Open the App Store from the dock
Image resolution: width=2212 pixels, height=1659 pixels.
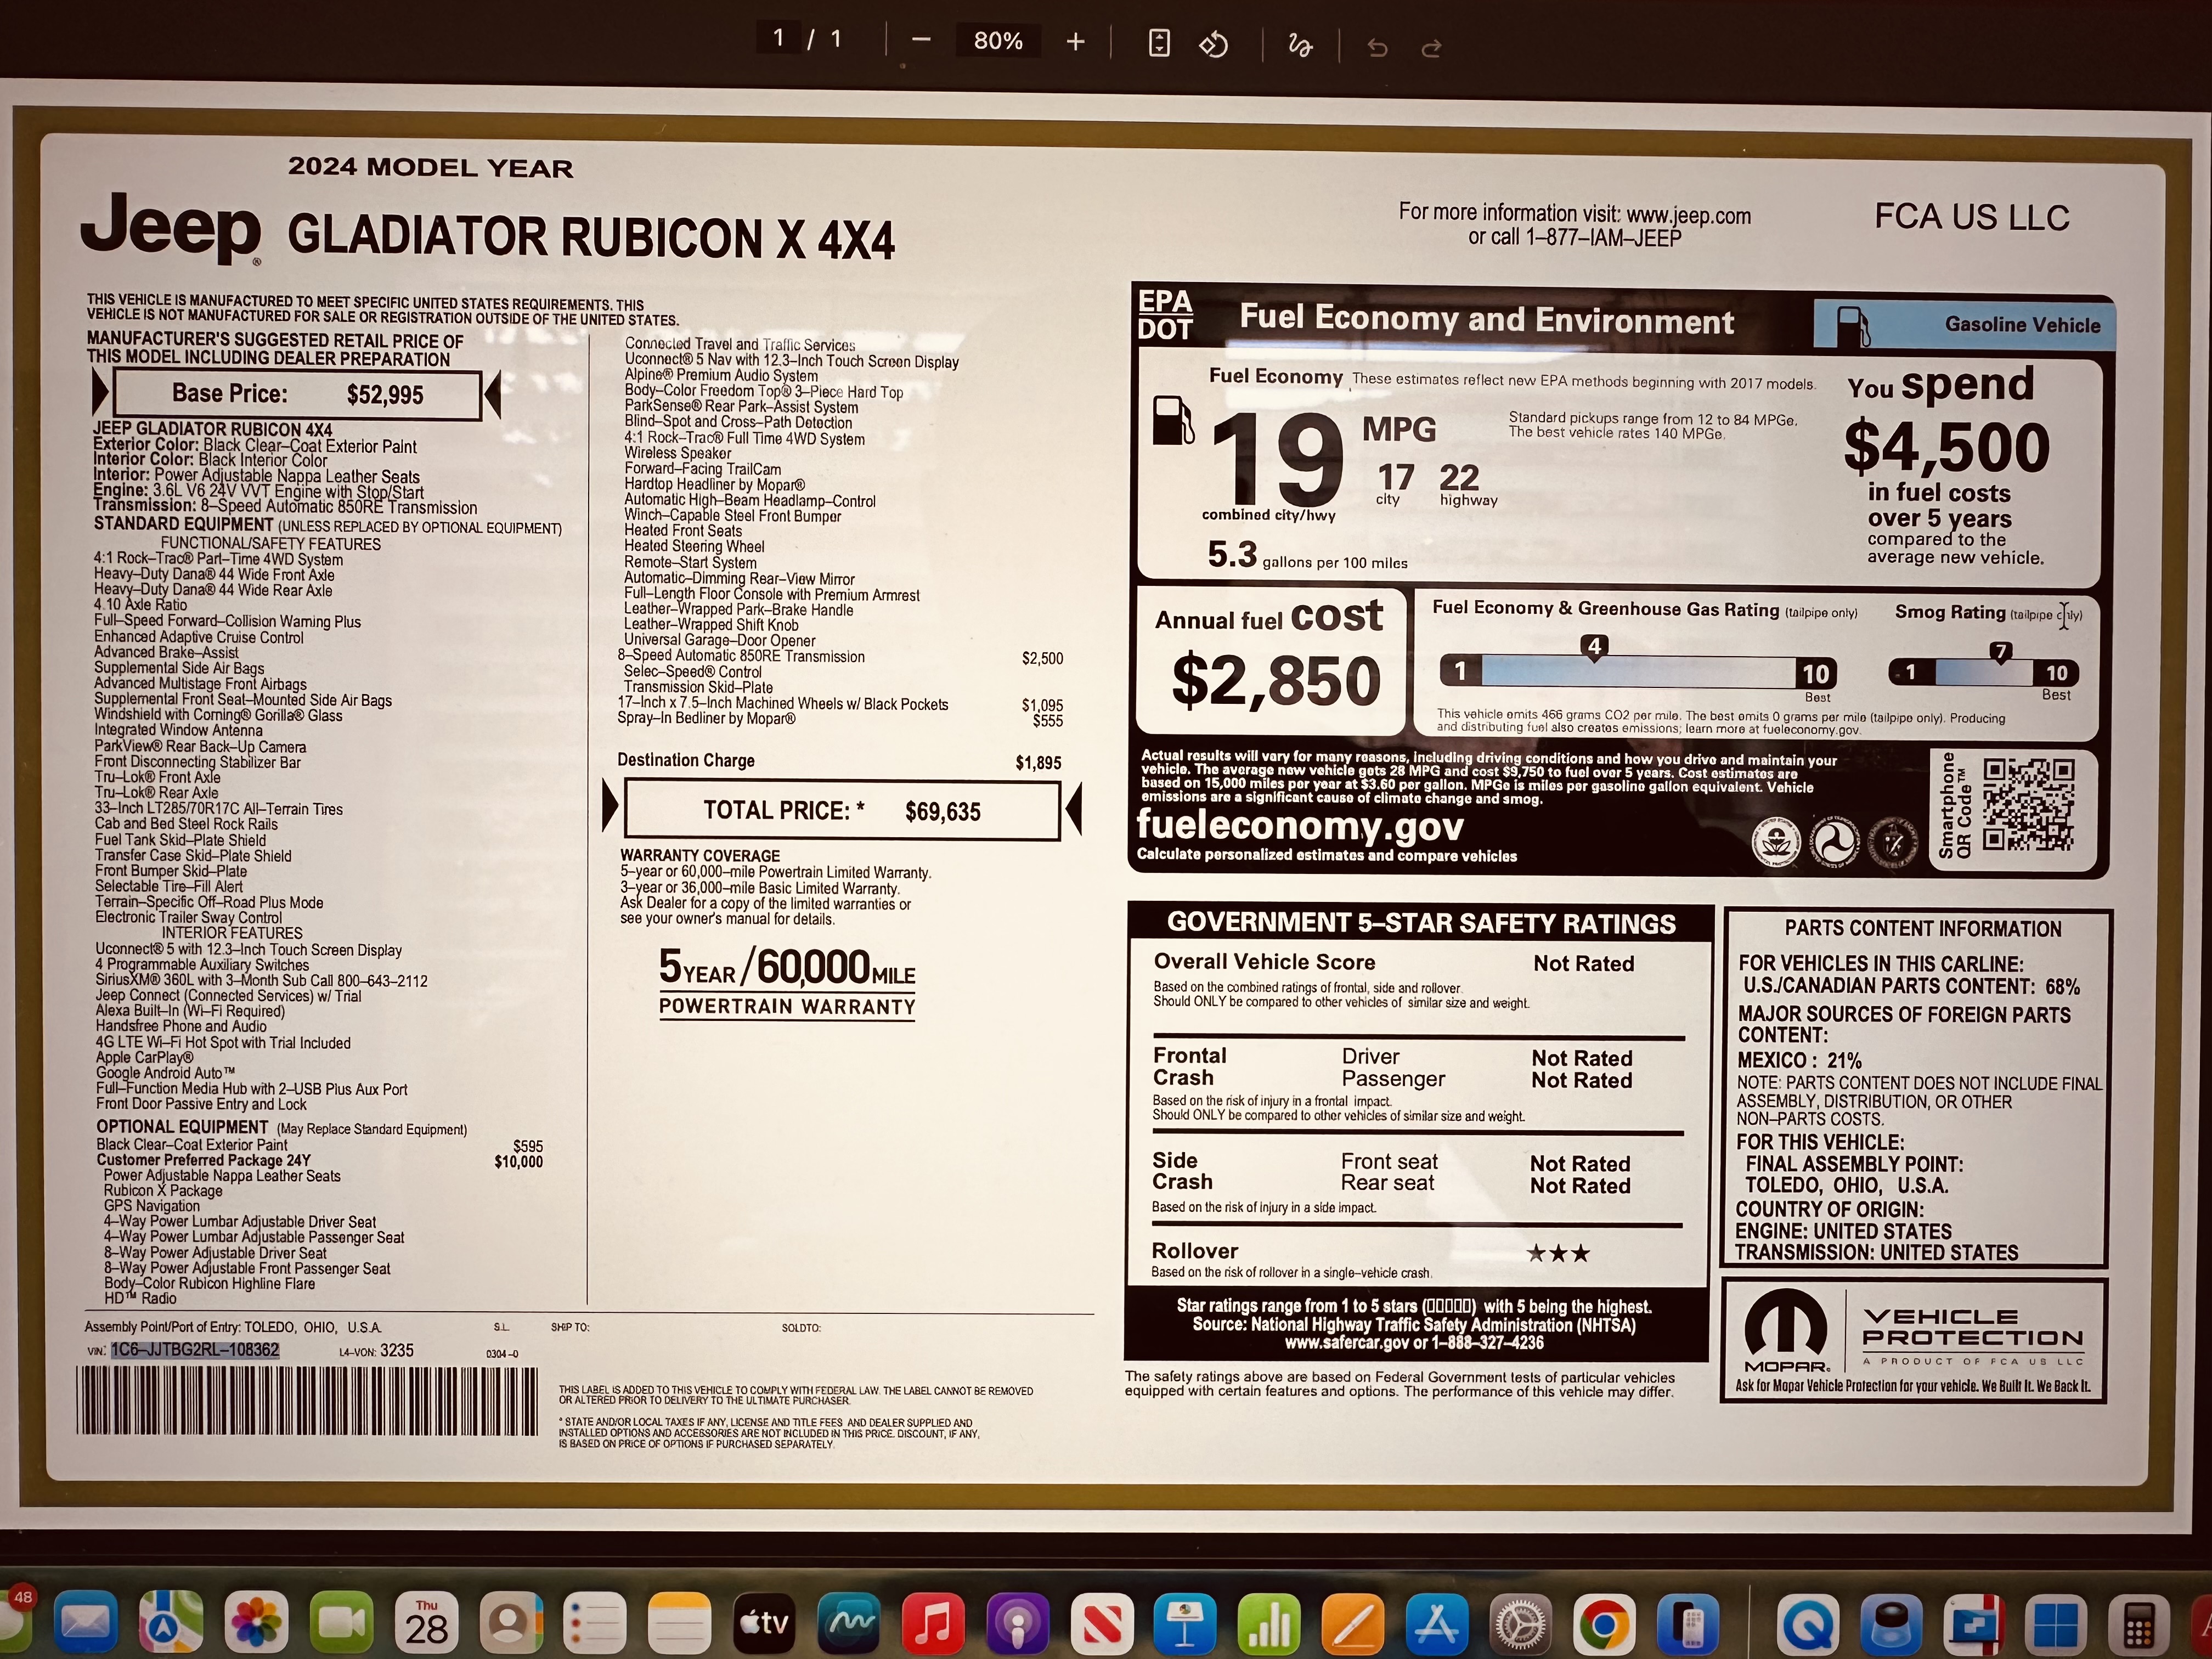(1437, 1622)
